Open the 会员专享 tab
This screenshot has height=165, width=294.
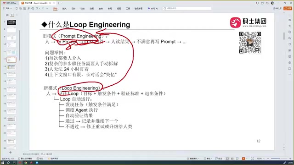click(138, 8)
